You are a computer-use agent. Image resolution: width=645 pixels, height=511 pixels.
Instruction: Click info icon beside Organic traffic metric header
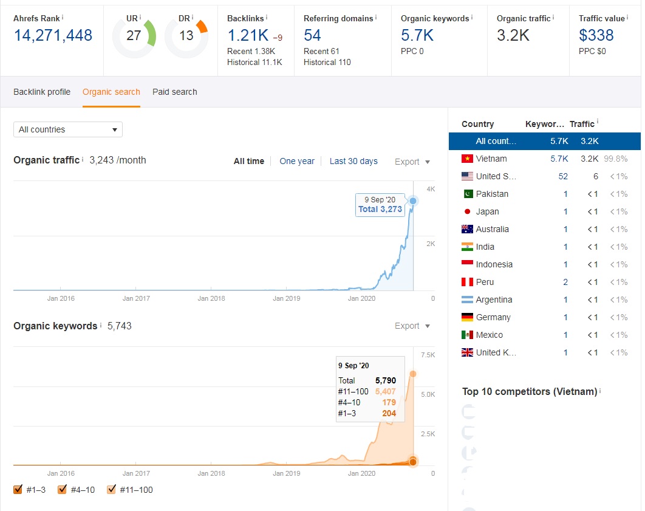(553, 17)
